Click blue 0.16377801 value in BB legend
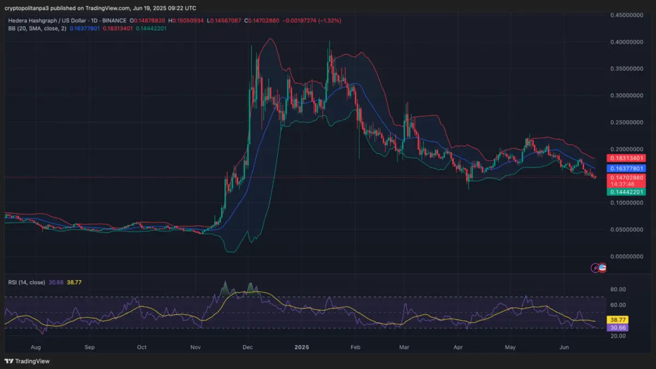Image resolution: width=656 pixels, height=369 pixels. pyautogui.click(x=85, y=28)
